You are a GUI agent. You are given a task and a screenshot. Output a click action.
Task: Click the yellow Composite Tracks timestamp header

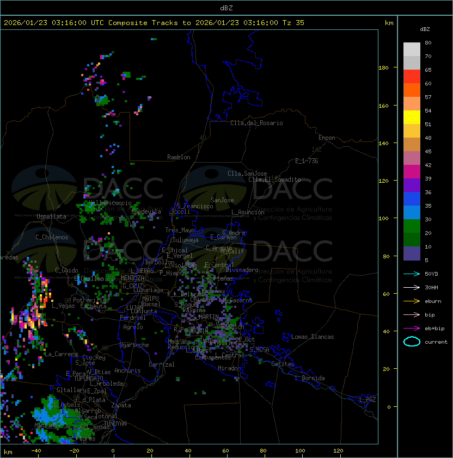[154, 23]
